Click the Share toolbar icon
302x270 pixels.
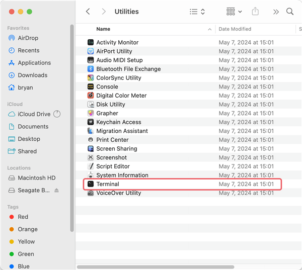point(255,11)
